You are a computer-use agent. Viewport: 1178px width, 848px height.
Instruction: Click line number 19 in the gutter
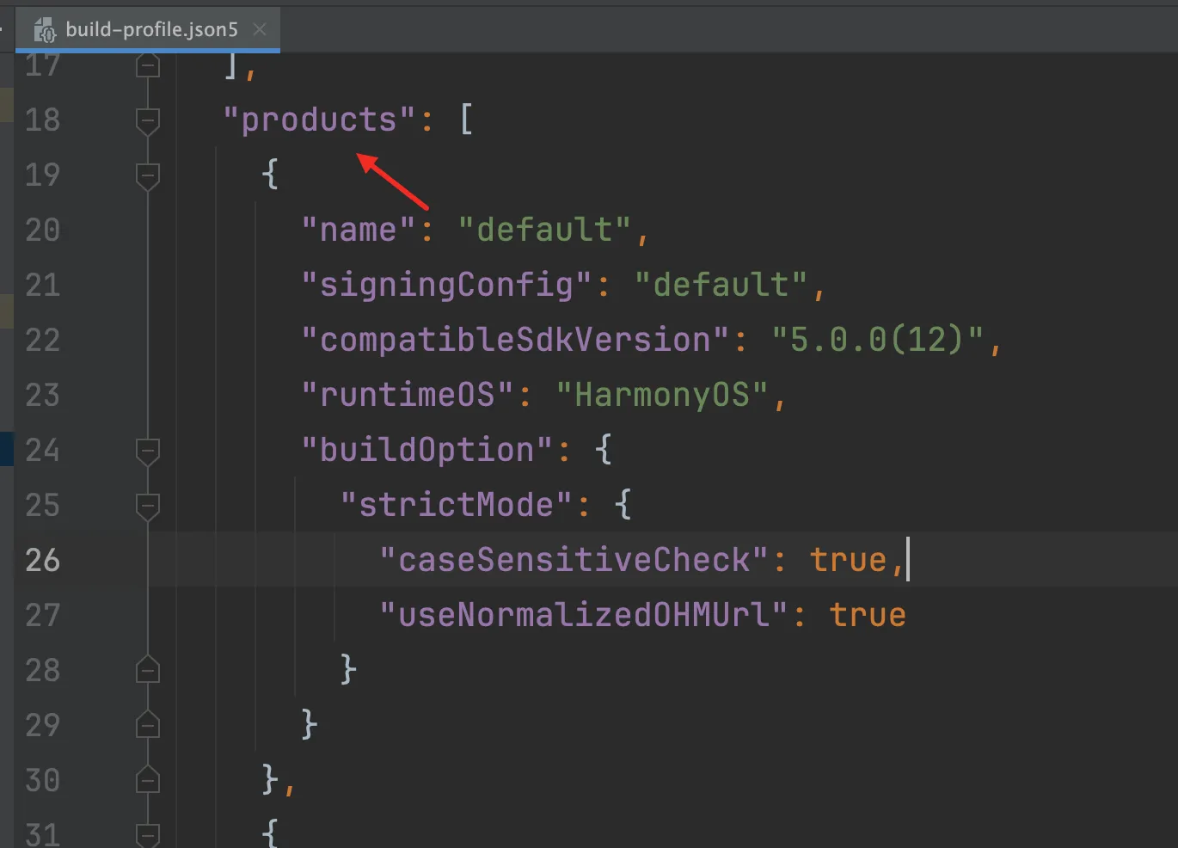tap(42, 175)
